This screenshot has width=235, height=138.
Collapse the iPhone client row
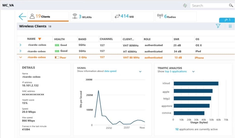[x=21, y=57]
